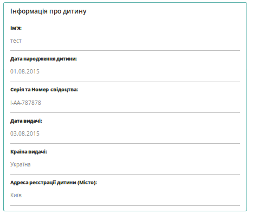Select the birth date value 01.08.2015

pos(25,71)
